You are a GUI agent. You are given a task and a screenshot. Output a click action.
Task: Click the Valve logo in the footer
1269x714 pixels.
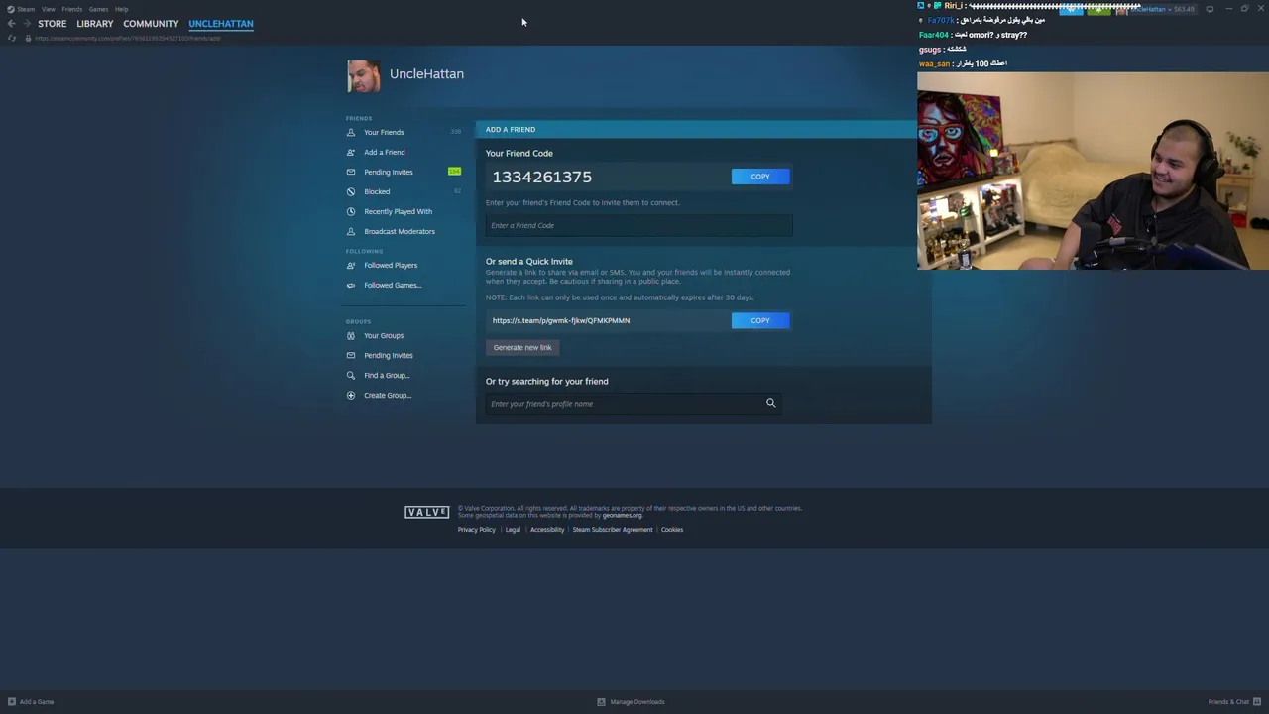pos(427,512)
